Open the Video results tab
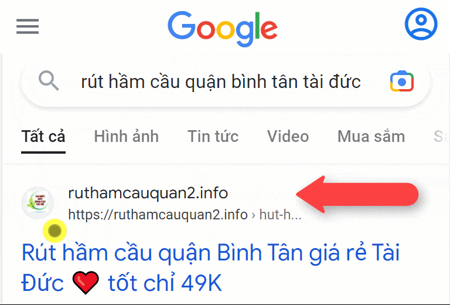450x305 pixels. (288, 137)
